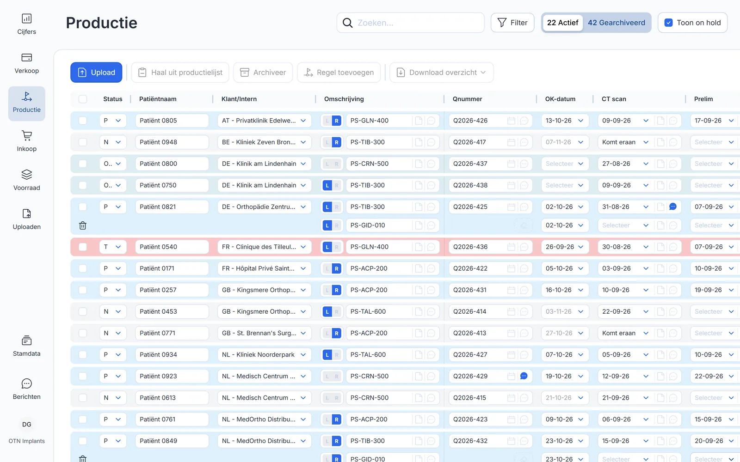Open the T status dropdown of Patiënt 0540
The width and height of the screenshot is (740, 462).
tap(113, 247)
